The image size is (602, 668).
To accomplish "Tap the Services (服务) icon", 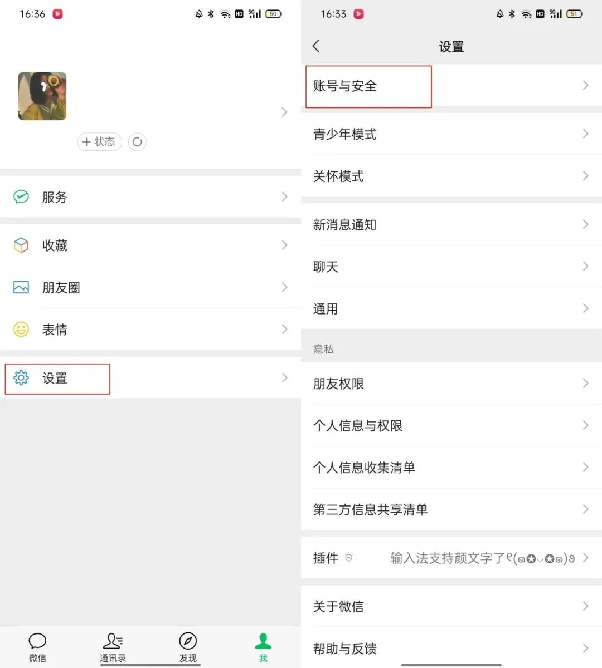I will point(21,197).
